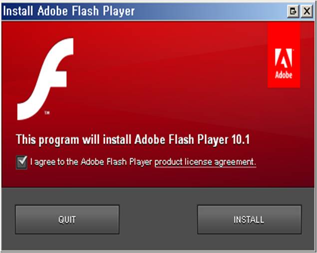Viewport: 317px width, 253px height.
Task: Click the "I agree to the" label text
Action: click(54, 162)
